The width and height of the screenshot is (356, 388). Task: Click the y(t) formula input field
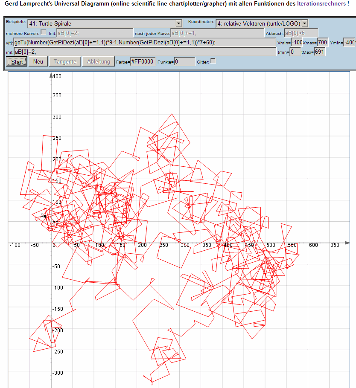point(145,42)
